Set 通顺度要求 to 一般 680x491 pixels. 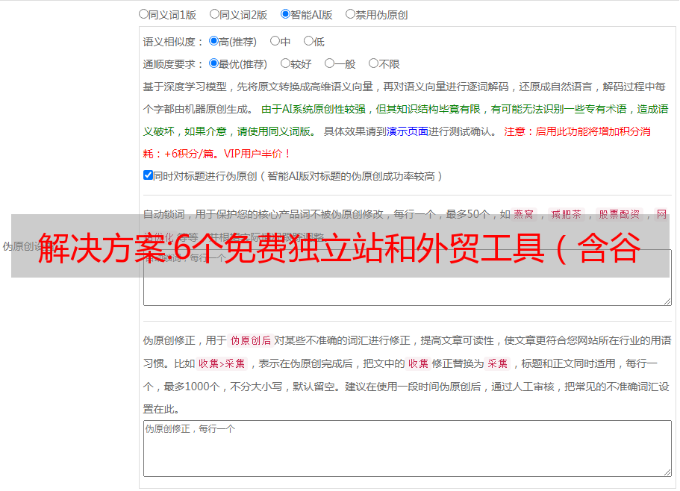[330, 63]
